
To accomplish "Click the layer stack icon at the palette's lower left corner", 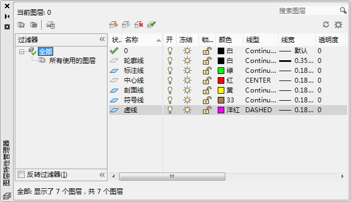I will click(7, 196).
